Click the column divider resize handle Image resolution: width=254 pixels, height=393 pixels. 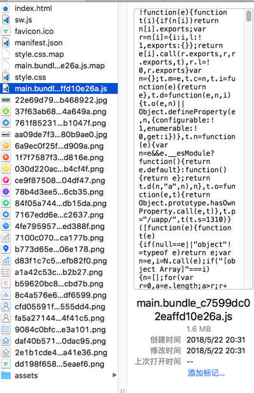(x=122, y=390)
